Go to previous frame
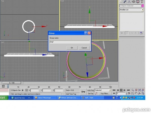The image size is (151, 113). tap(118, 90)
